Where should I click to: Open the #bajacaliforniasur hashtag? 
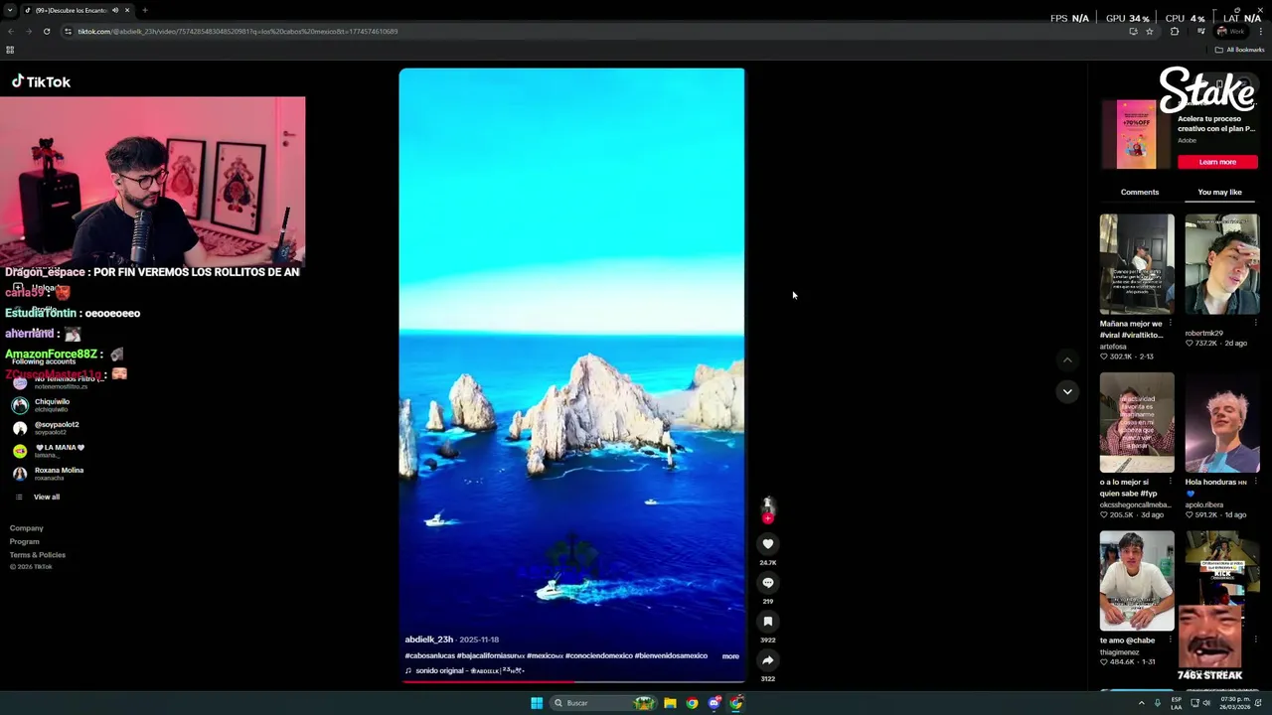(490, 656)
